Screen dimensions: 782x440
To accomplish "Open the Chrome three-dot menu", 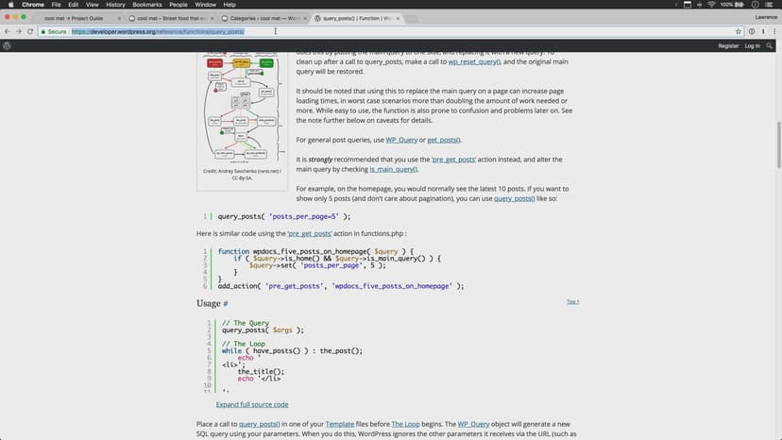I will [x=773, y=31].
